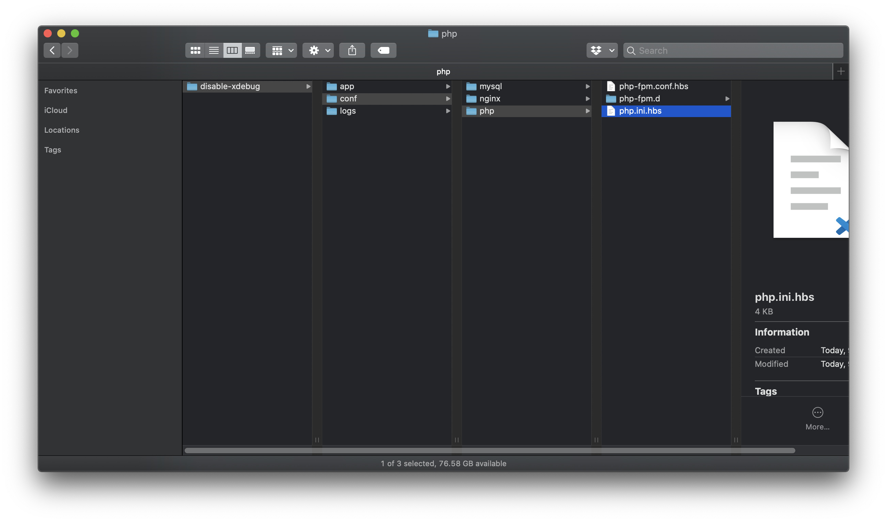Image resolution: width=887 pixels, height=522 pixels.
Task: Click the logs folder icon
Action: coord(332,111)
